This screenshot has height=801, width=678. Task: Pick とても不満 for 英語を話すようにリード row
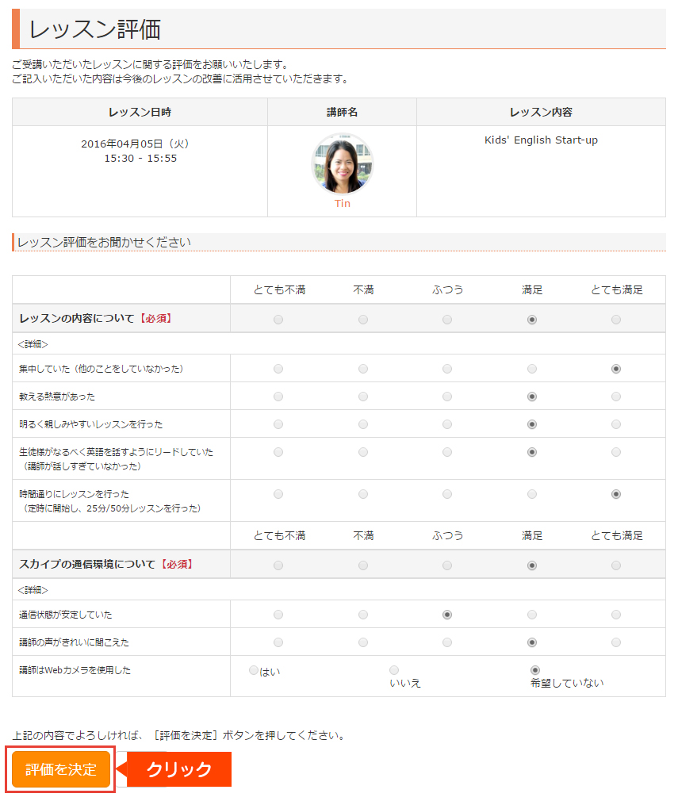pyautogui.click(x=278, y=451)
